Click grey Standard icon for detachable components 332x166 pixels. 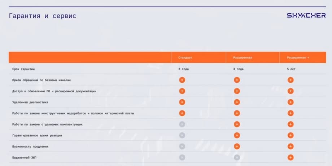(182, 124)
